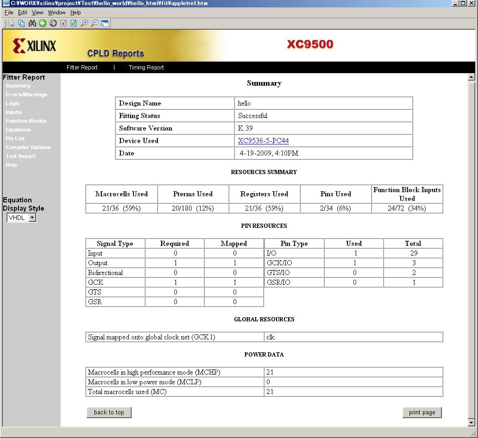Select the 'GCK/IO' pin type cell
478x438 pixels.
[x=294, y=263]
